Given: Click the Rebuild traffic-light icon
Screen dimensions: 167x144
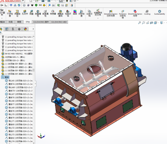Looking at the screenshot, I should pyautogui.click(x=67, y=1).
